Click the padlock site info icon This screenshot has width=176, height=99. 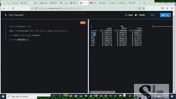point(36,8)
